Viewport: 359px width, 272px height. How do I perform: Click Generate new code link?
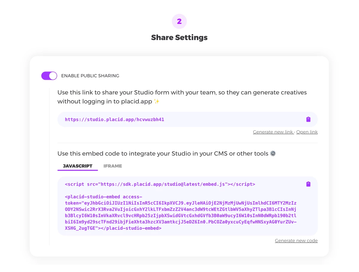click(296, 241)
